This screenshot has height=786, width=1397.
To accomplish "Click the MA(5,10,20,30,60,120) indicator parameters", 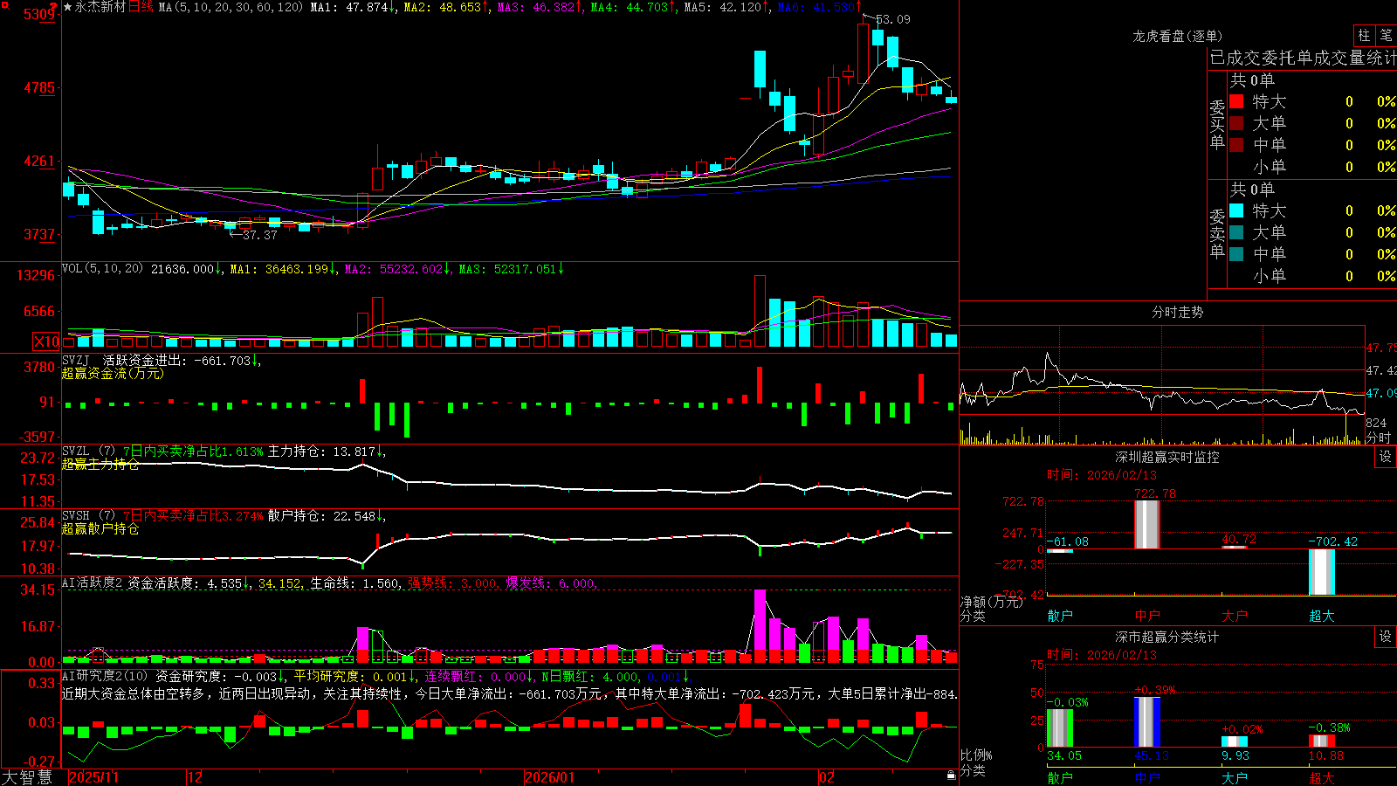I will 231,7.
